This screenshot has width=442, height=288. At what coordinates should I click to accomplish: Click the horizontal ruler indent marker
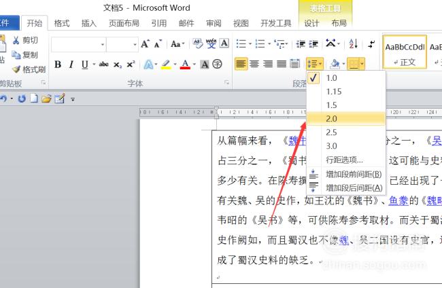tap(216, 112)
